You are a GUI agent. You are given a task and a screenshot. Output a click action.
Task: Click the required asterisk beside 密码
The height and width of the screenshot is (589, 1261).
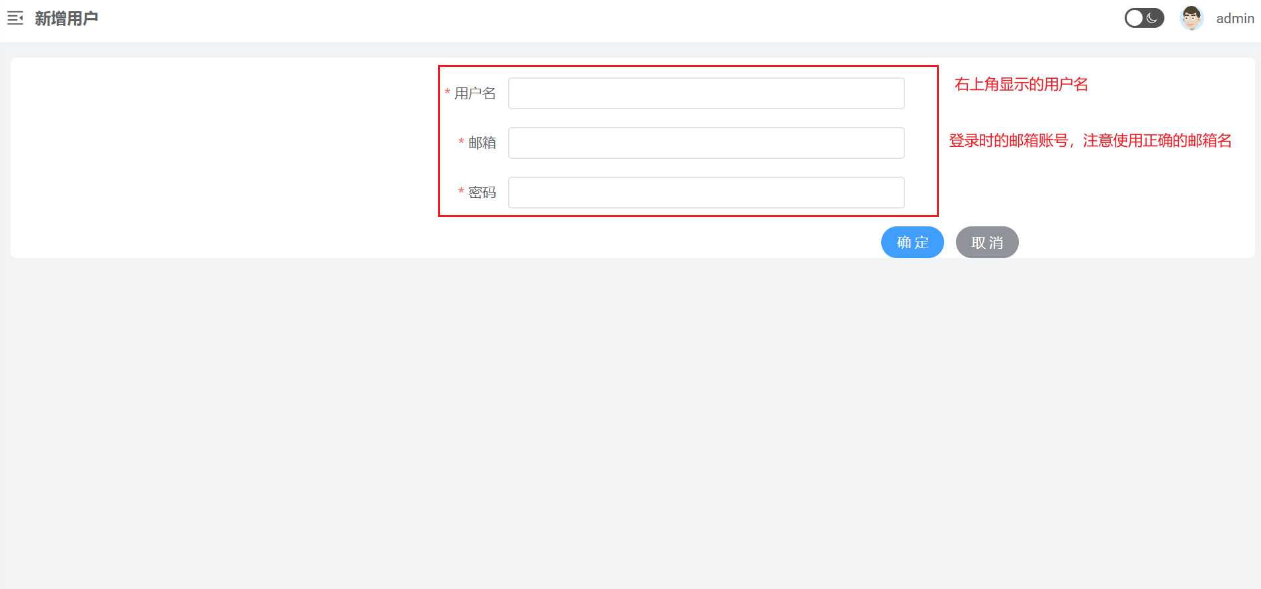coord(461,192)
